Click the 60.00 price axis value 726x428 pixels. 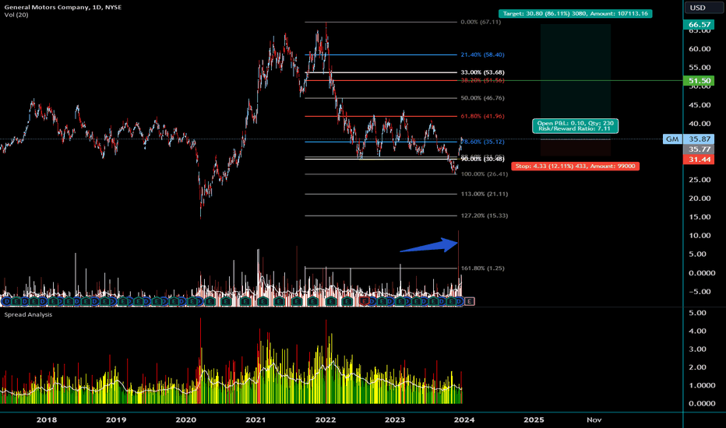(x=700, y=49)
